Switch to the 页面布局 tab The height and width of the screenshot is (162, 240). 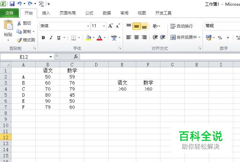click(x=68, y=13)
